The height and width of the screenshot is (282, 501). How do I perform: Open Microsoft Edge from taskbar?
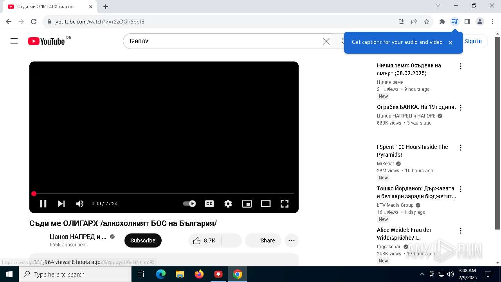[x=161, y=274]
